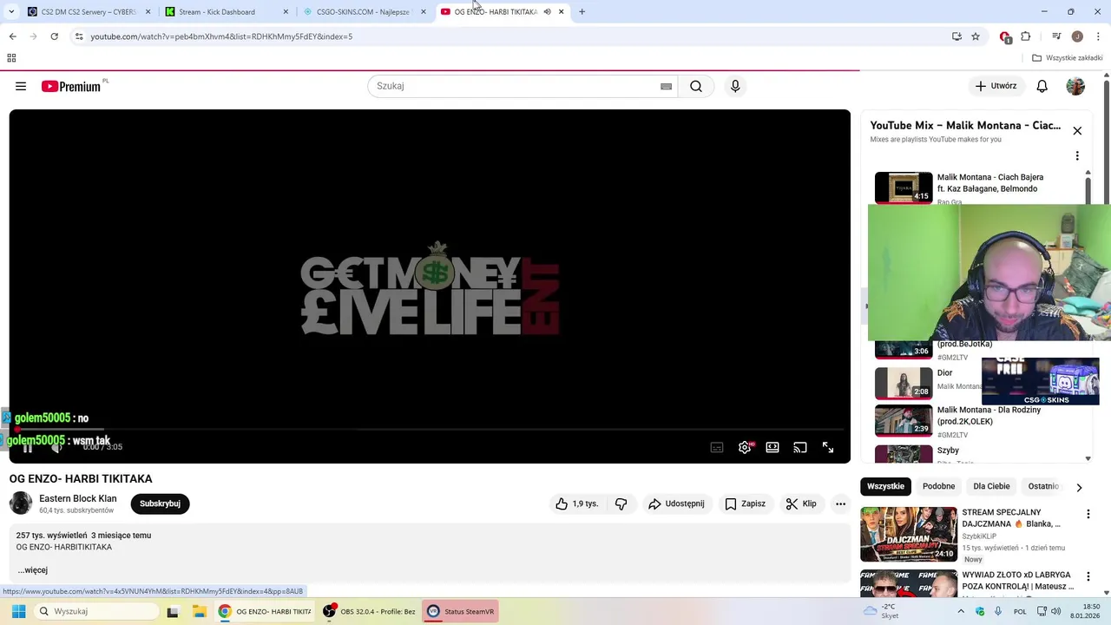1111x625 pixels.
Task: Open Windows Start menu
Action: 18,611
